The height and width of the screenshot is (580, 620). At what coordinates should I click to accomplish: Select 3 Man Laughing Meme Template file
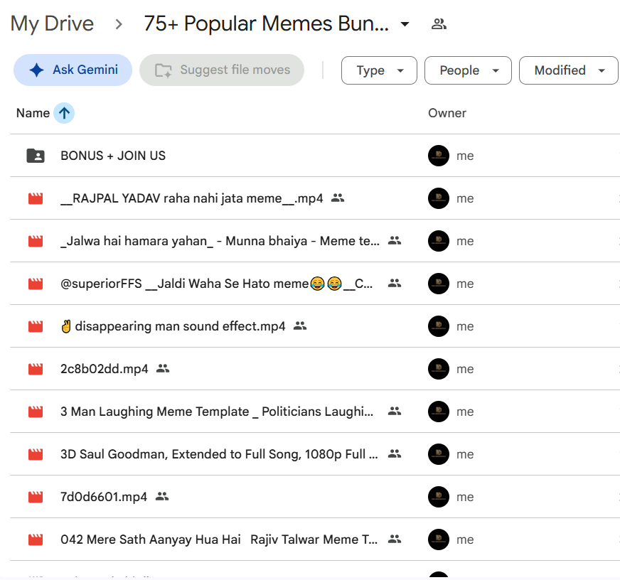[217, 412]
